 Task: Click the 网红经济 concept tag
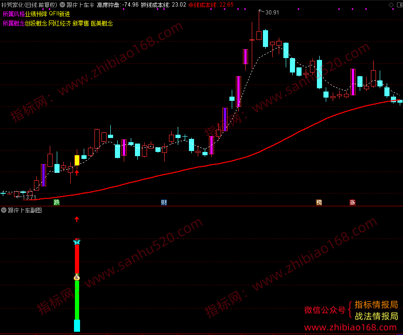coord(60,23)
